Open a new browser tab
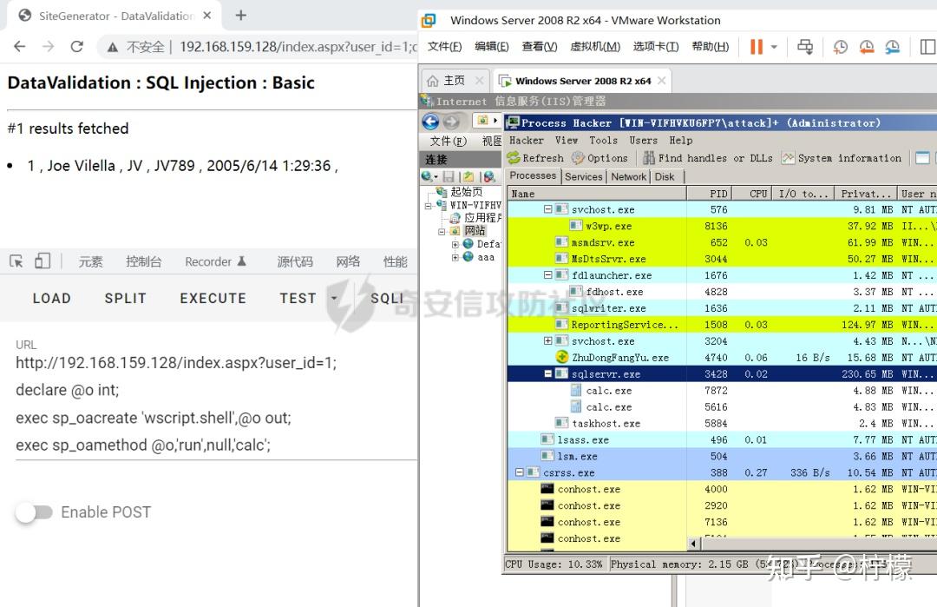 point(241,16)
